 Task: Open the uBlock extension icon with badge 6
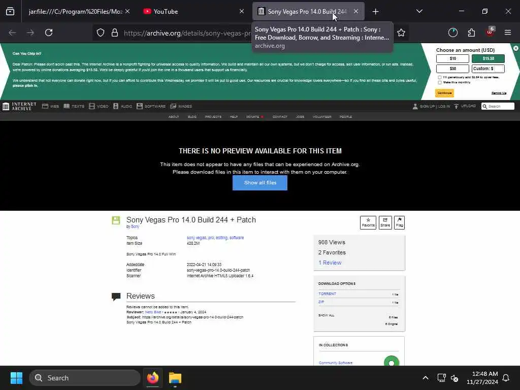pyautogui.click(x=490, y=32)
